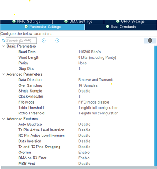Select Word Length value 8 Bits
This screenshot has height=169, width=157.
point(97,57)
